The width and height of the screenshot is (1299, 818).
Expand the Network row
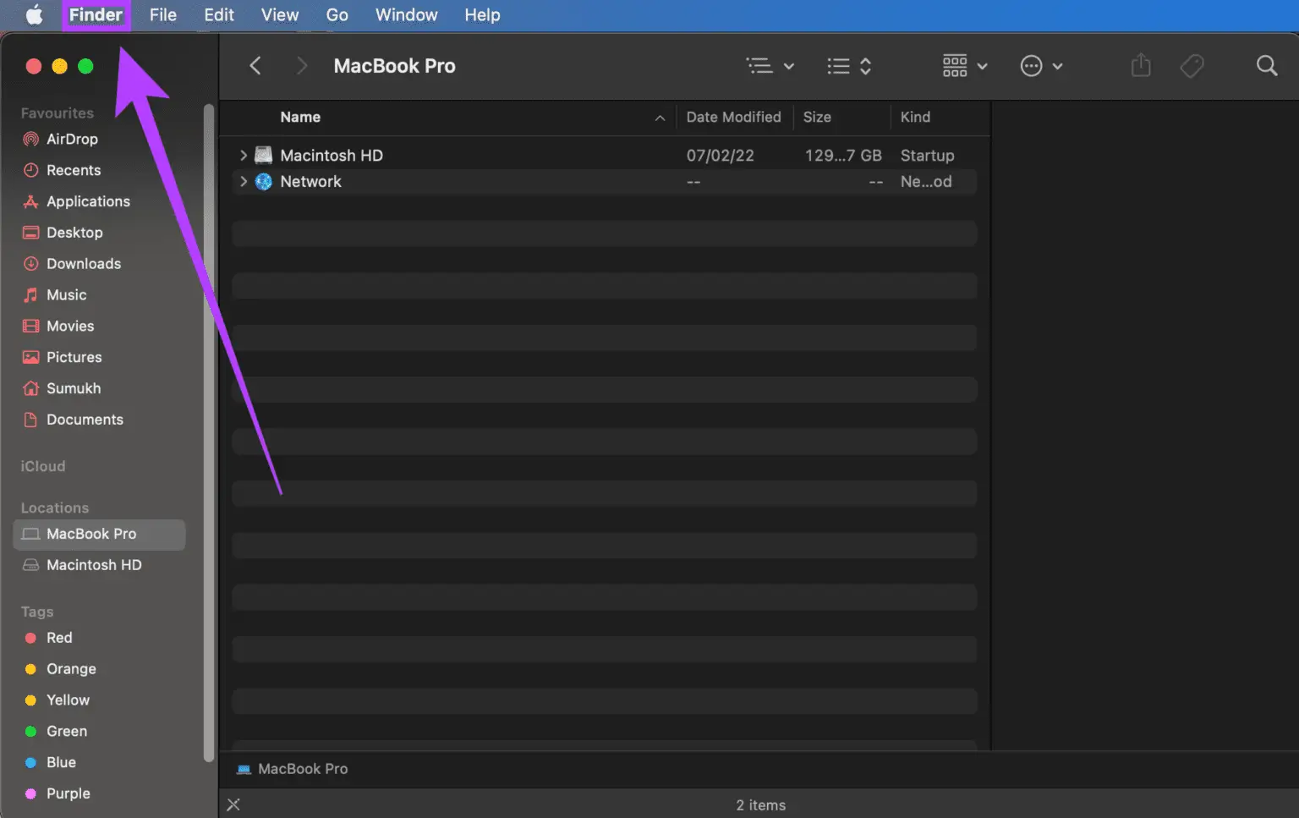244,181
